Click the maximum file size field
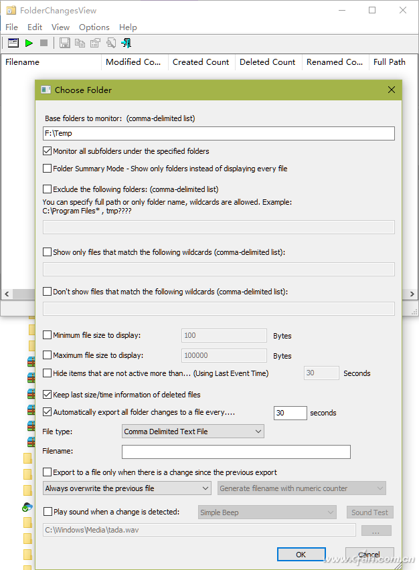Screen dimensions: 419x570 pyautogui.click(x=224, y=355)
